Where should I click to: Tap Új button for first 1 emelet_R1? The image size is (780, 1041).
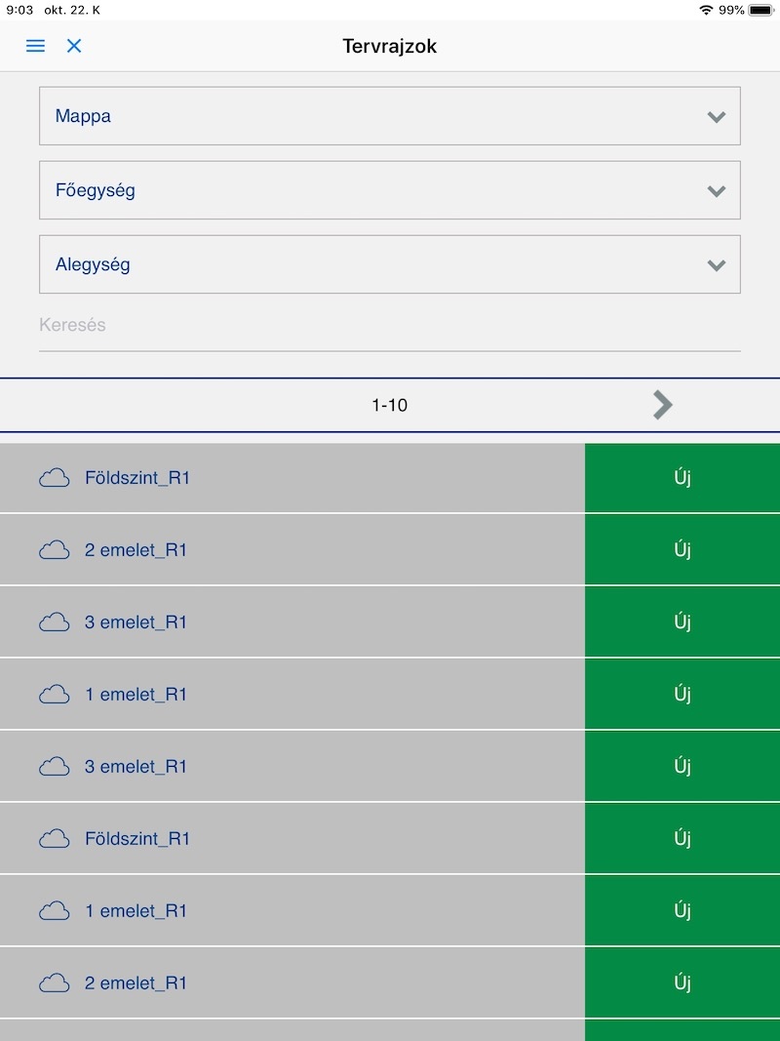(682, 695)
